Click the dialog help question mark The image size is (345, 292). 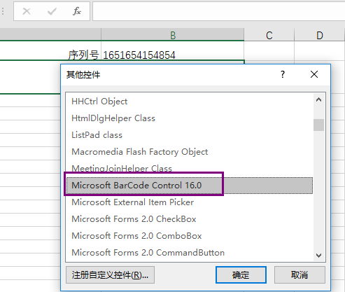(x=283, y=74)
